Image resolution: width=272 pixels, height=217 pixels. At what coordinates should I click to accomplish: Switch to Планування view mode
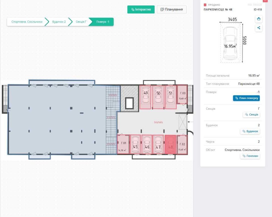coord(172,9)
